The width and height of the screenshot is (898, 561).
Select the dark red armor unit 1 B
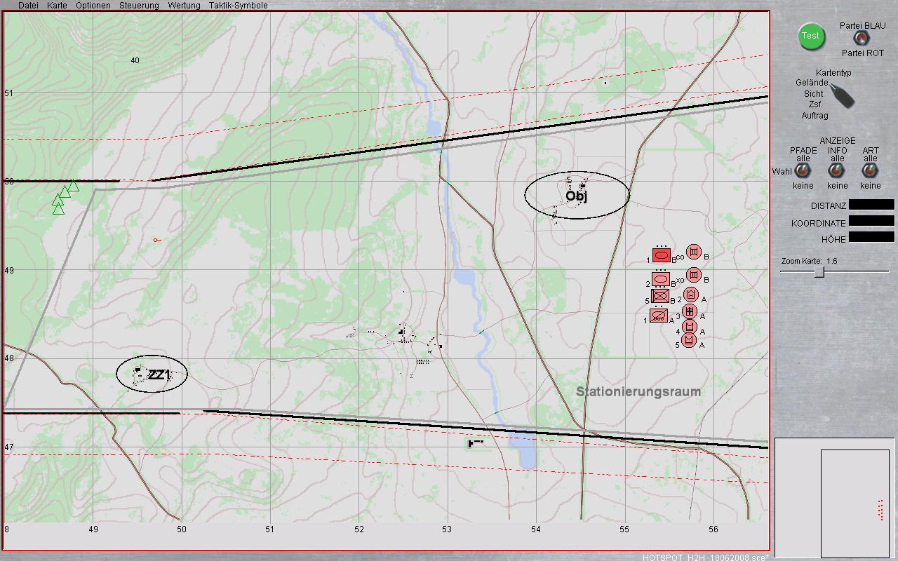(x=661, y=256)
